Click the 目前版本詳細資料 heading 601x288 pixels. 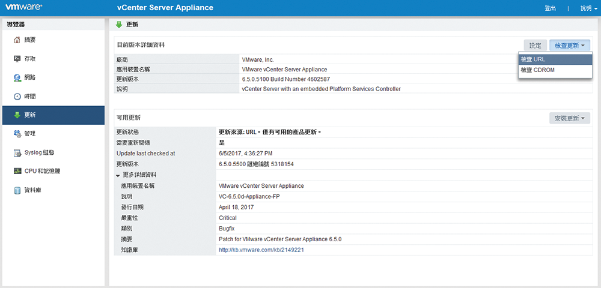[141, 45]
